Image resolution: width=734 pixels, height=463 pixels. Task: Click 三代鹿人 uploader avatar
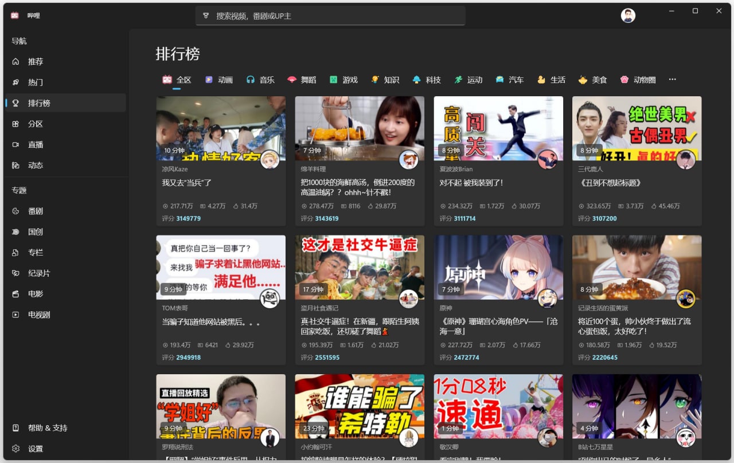[686, 160]
